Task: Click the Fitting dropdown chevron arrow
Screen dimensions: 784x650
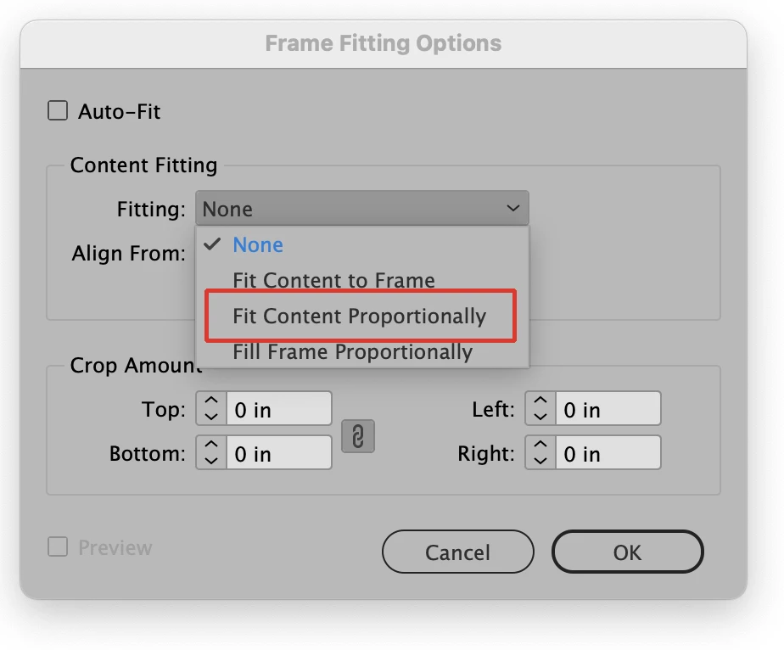Action: coord(512,209)
